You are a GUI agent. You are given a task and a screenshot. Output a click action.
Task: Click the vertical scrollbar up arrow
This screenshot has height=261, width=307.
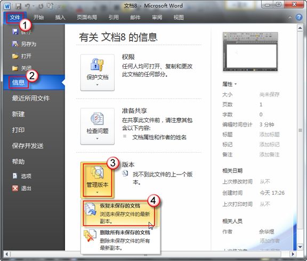click(x=300, y=28)
